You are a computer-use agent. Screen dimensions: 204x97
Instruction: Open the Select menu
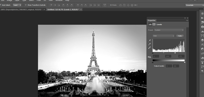click(x=31, y=1)
